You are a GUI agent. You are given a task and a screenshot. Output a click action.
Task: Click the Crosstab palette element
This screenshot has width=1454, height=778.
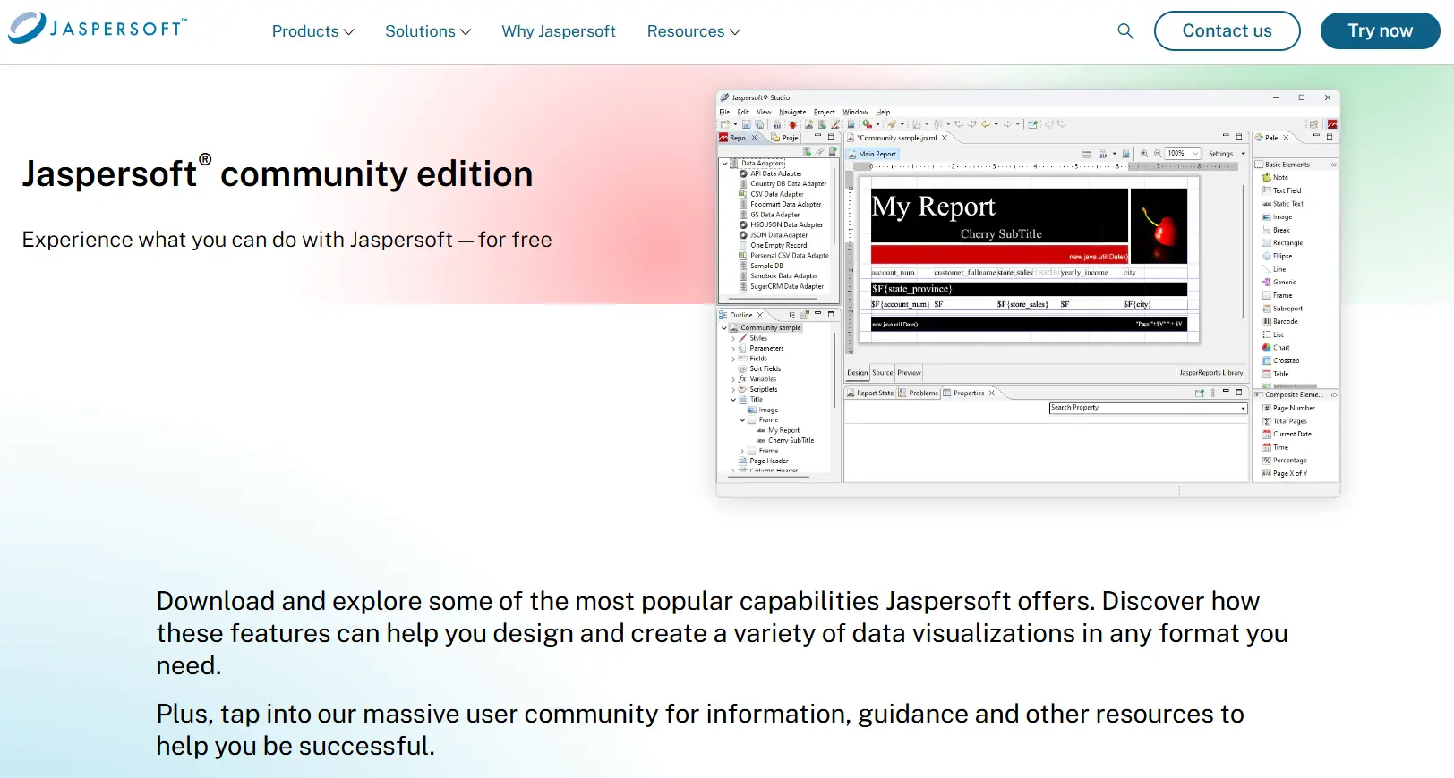click(1285, 361)
